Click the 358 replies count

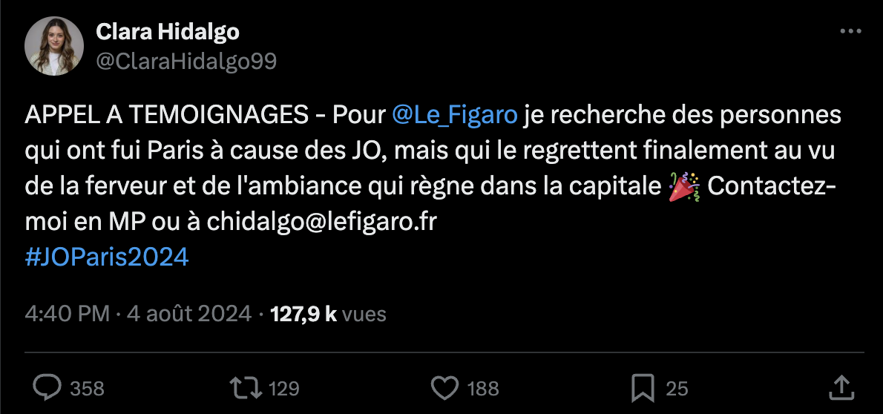[88, 389]
